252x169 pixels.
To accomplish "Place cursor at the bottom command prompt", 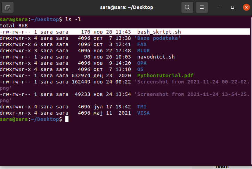I will pos(67,119).
